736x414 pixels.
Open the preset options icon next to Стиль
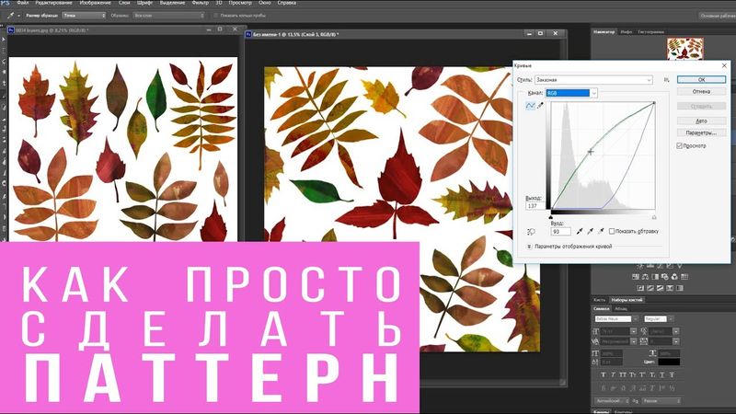666,80
